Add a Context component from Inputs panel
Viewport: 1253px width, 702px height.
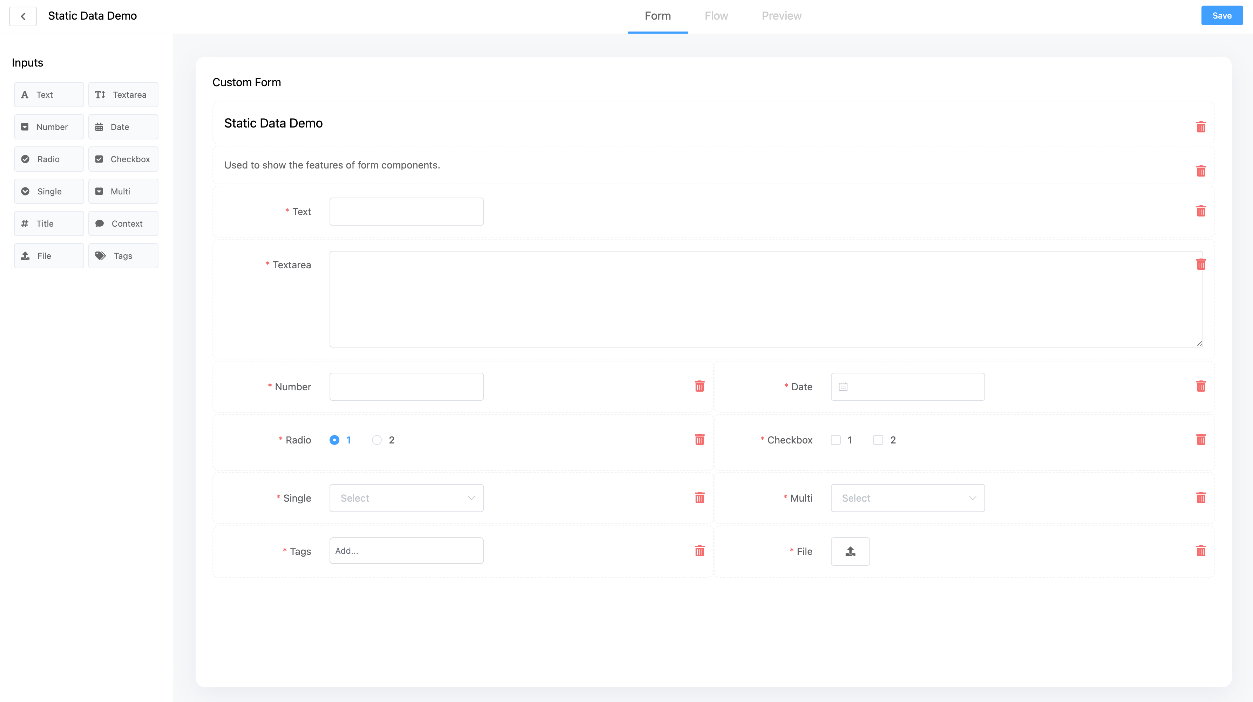[x=123, y=223]
